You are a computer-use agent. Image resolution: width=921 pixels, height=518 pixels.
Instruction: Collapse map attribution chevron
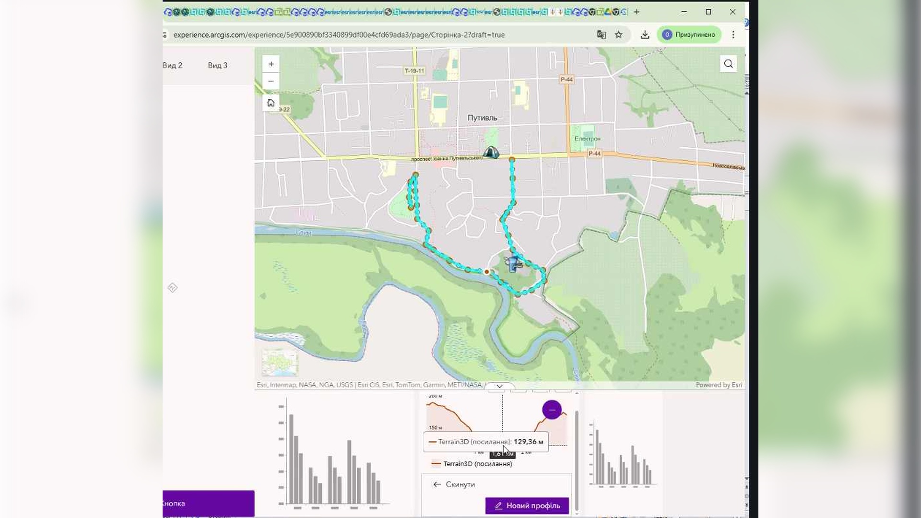click(x=499, y=386)
